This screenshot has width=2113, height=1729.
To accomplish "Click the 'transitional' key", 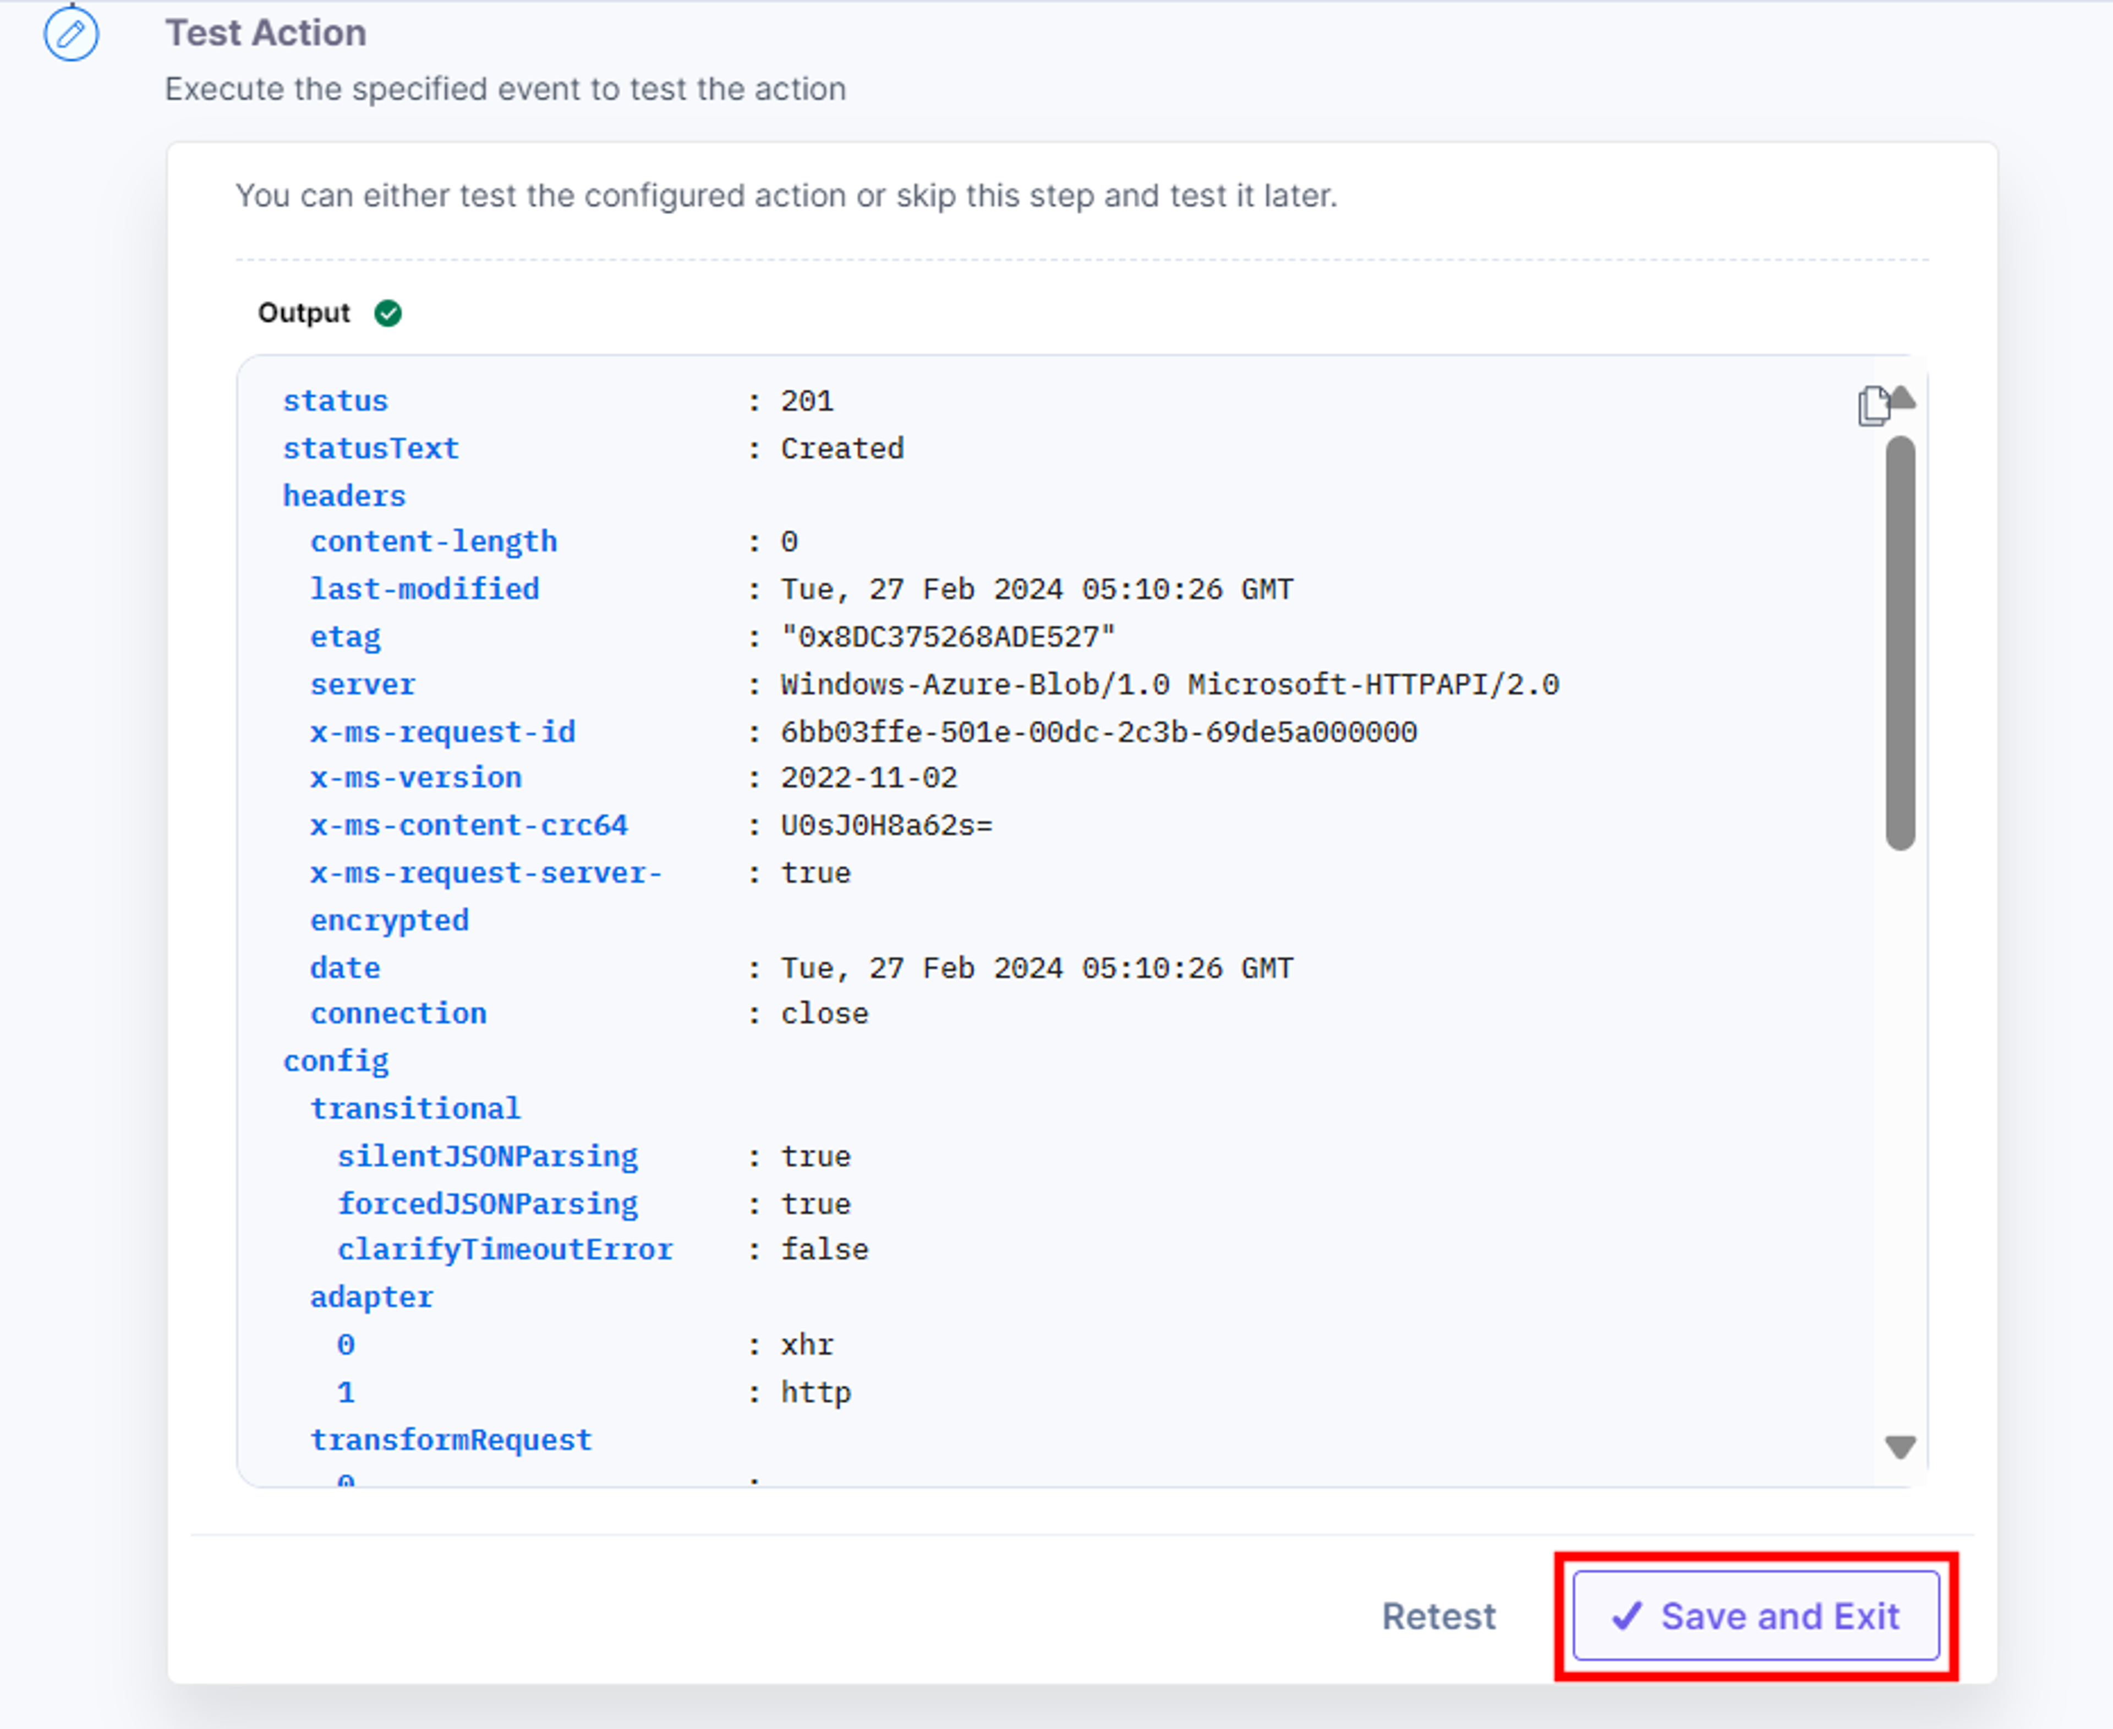I will coord(415,1108).
